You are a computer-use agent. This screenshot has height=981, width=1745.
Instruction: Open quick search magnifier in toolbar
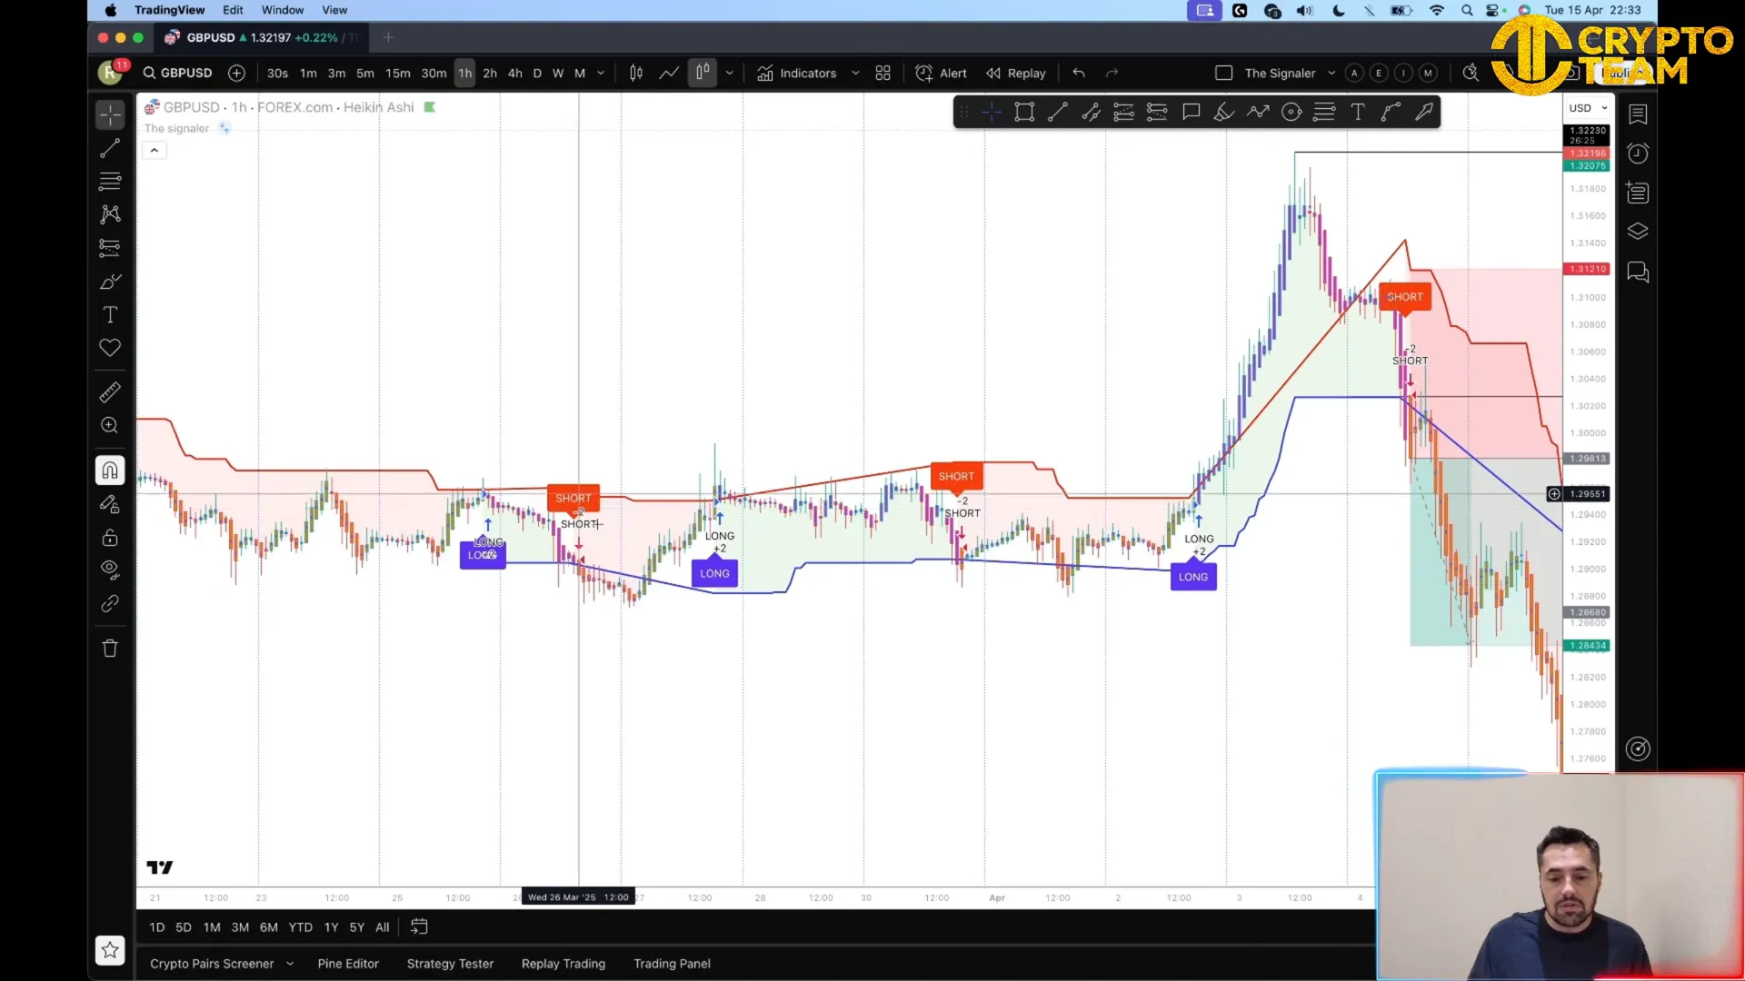(1471, 73)
